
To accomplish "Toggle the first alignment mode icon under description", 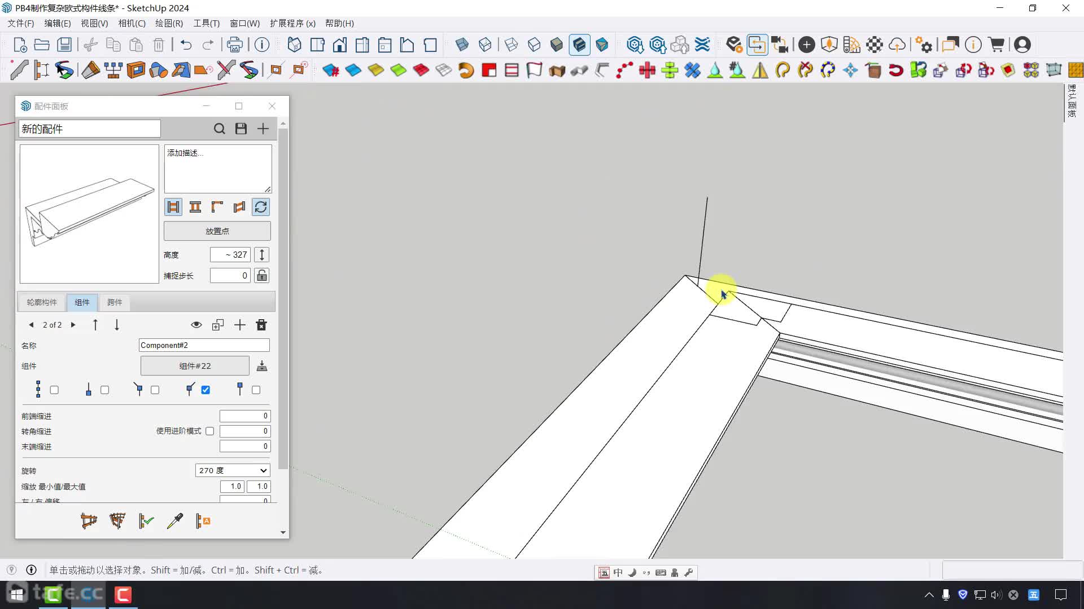I will point(173,207).
